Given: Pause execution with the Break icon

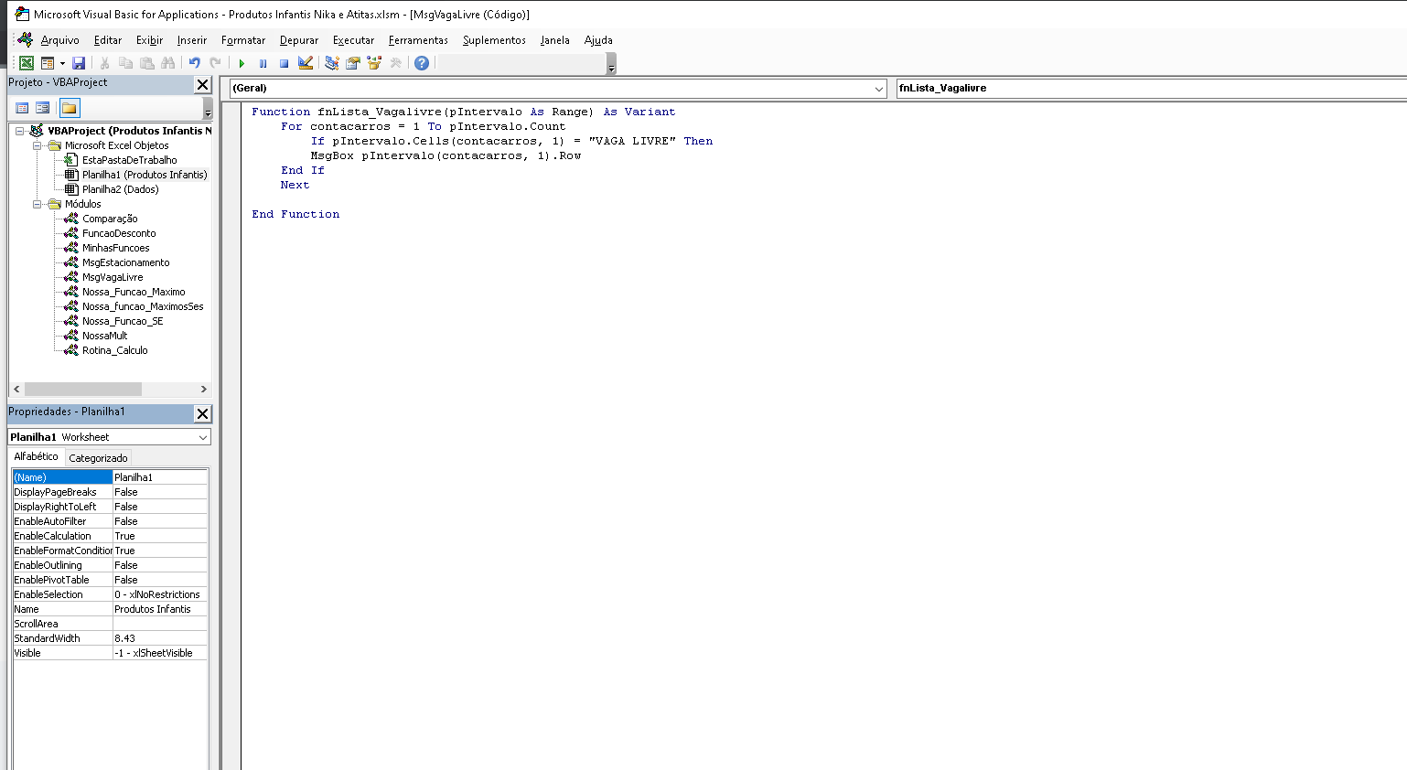Looking at the screenshot, I should click(263, 63).
